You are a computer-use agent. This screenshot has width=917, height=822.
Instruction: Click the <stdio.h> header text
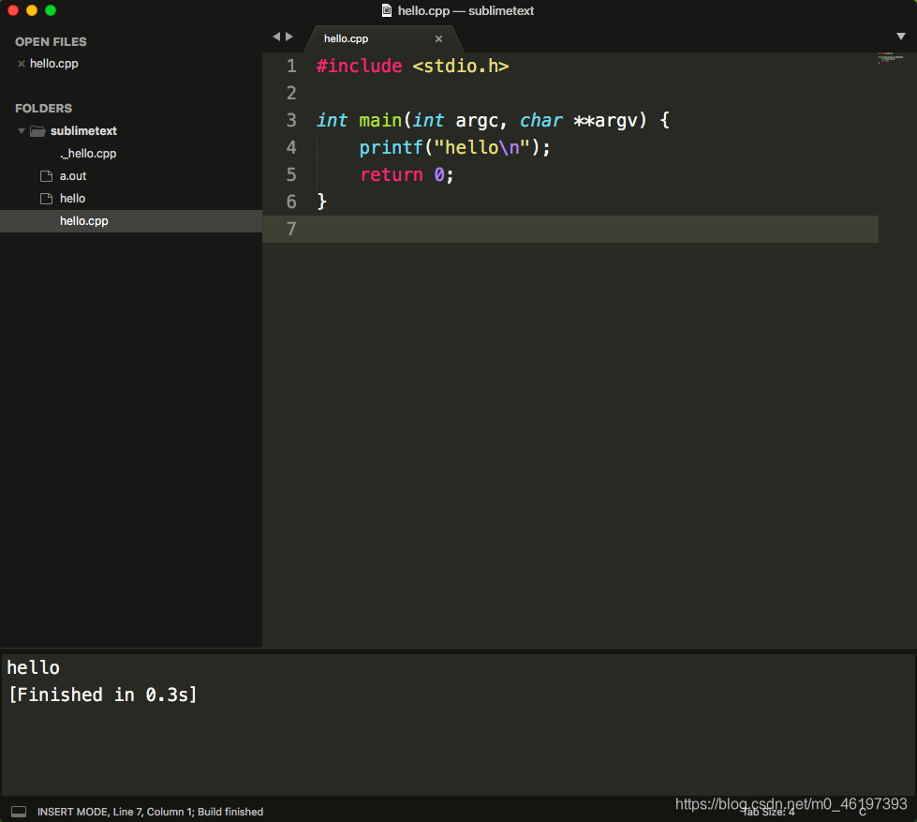click(x=460, y=67)
